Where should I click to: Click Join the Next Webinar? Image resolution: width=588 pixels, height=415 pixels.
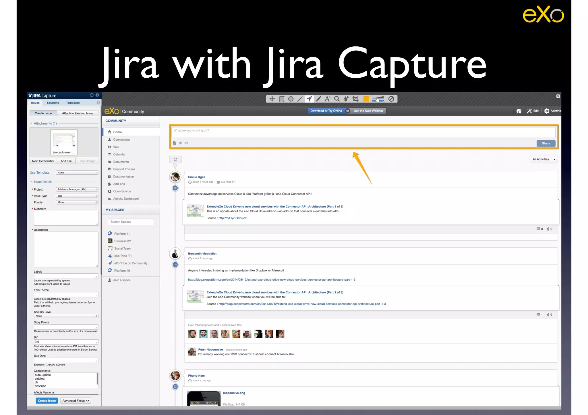[368, 111]
